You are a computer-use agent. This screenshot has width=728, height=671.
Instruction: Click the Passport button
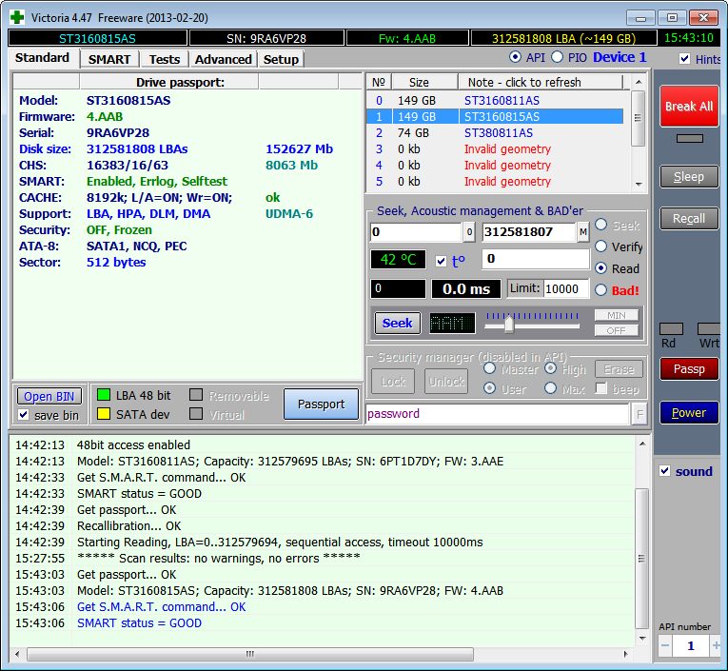point(322,404)
